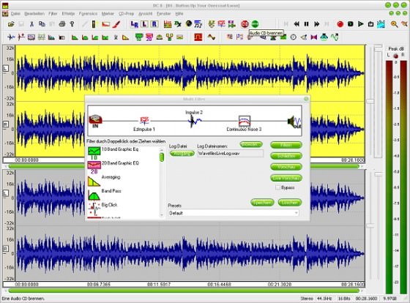Toggle the L channel box of bottom waveform

click(6, 193)
